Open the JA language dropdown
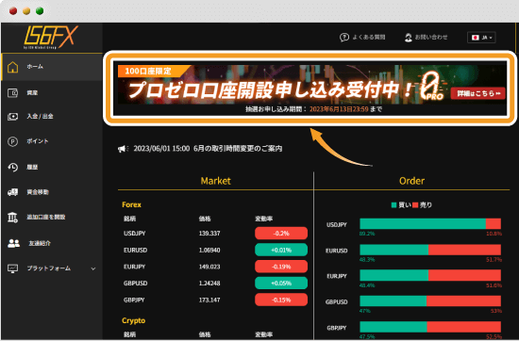This screenshot has height=341, width=519. (481, 38)
